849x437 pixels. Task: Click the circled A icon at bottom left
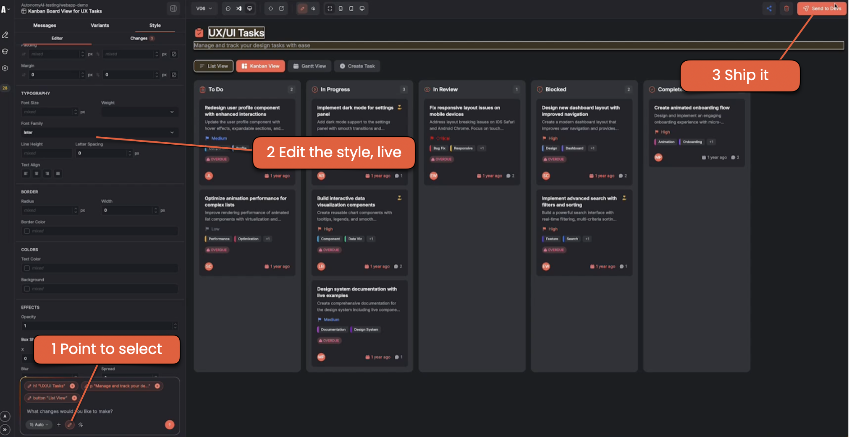coord(5,416)
